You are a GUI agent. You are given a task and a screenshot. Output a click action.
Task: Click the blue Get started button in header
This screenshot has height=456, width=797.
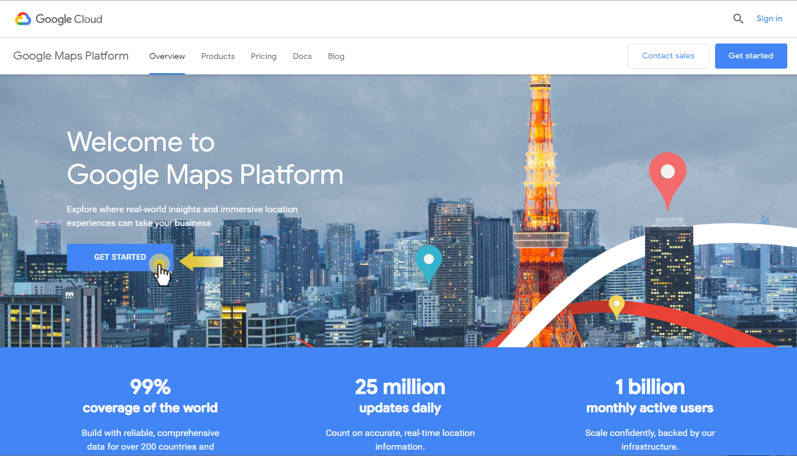point(751,55)
